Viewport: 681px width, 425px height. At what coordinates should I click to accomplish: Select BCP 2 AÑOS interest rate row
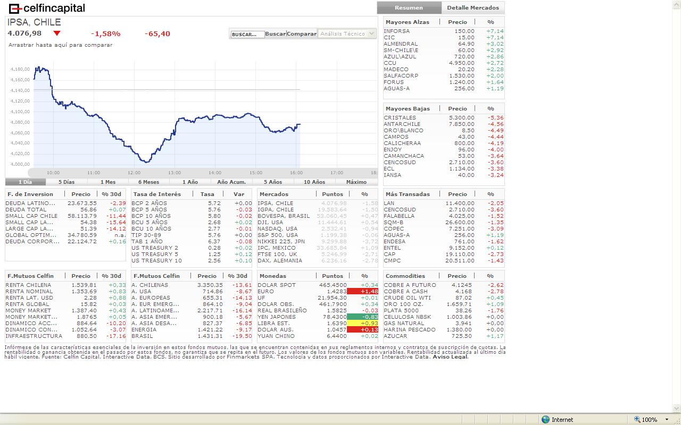pyautogui.click(x=192, y=203)
